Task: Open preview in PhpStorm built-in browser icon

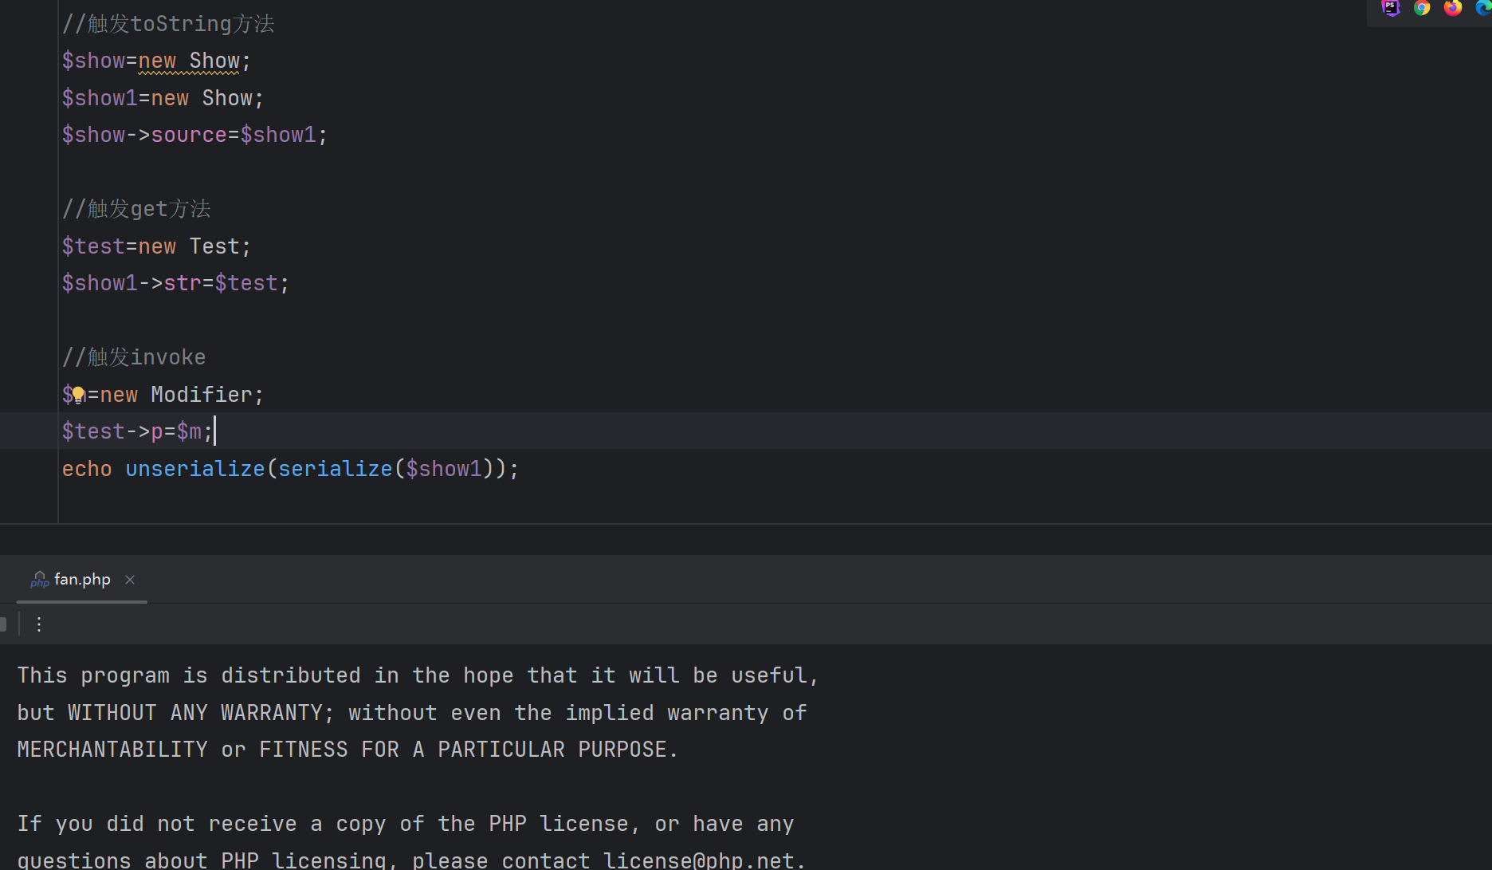Action: tap(1391, 8)
